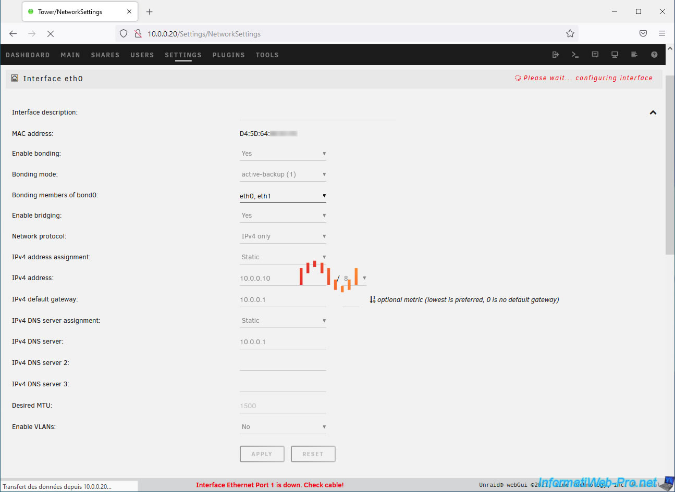Click the Info monitor icon in navbar
The width and height of the screenshot is (675, 492).
[x=615, y=55]
